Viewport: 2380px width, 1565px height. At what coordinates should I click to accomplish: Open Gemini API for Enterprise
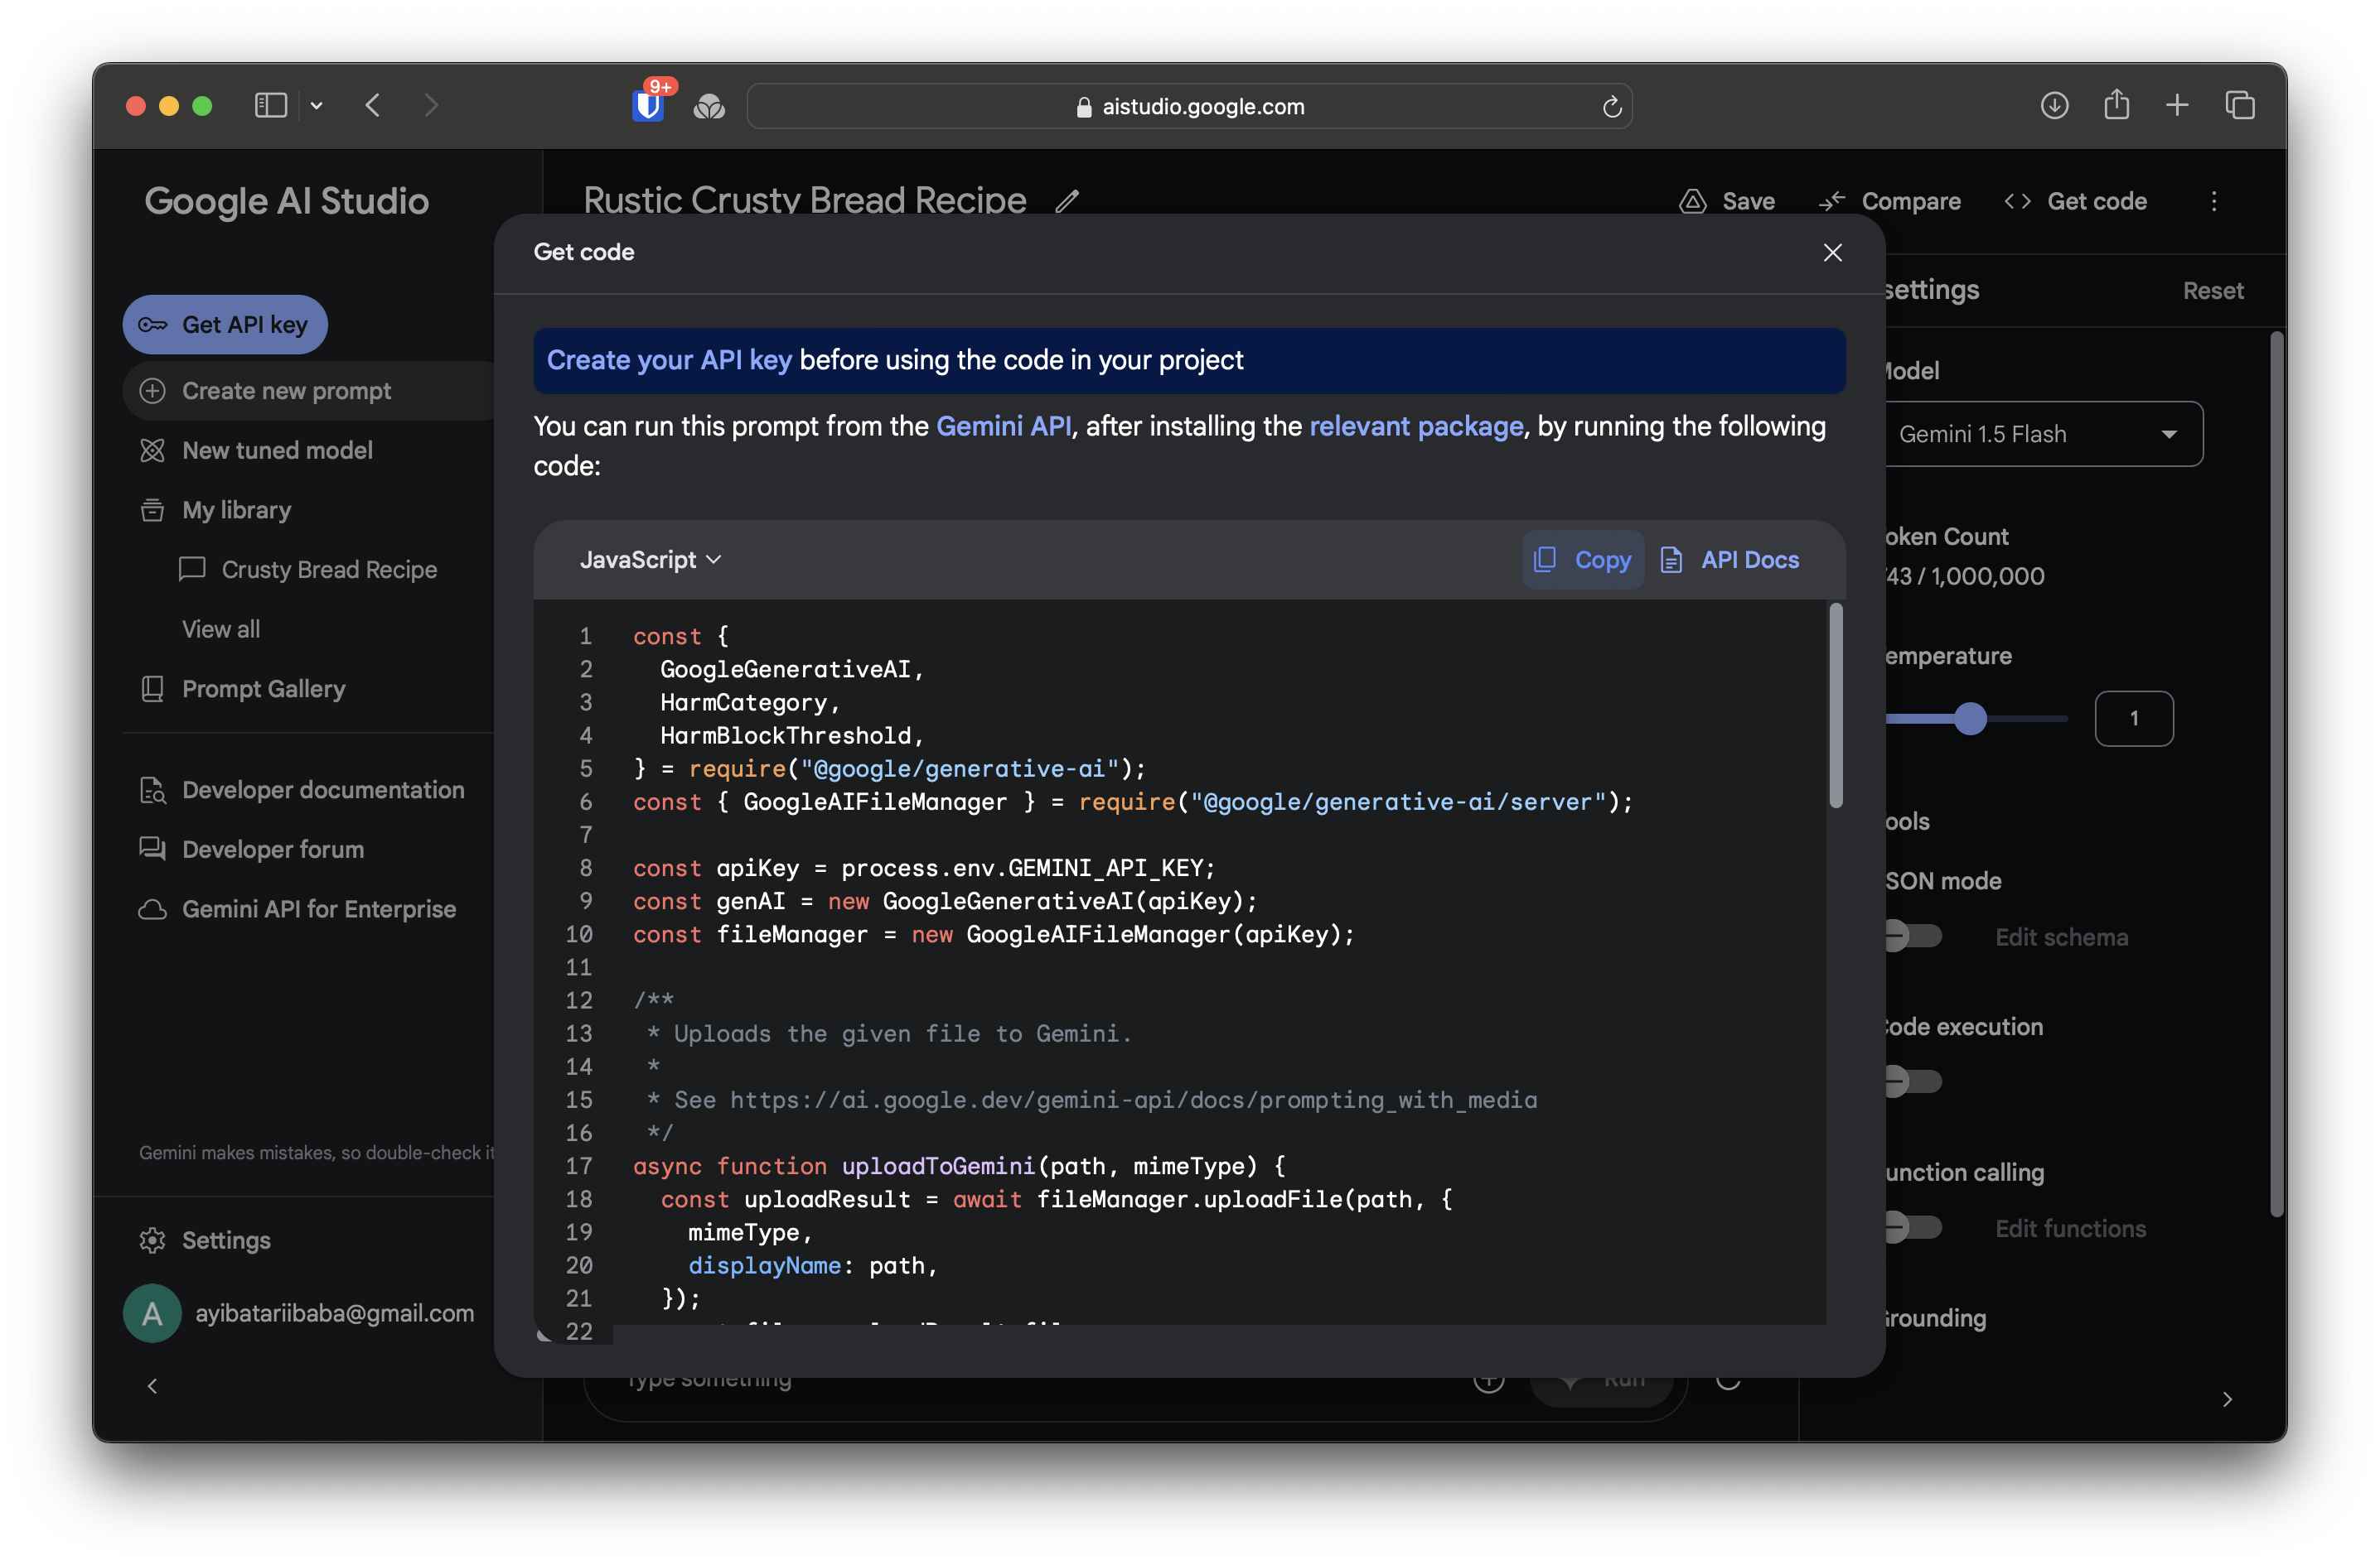tap(318, 908)
